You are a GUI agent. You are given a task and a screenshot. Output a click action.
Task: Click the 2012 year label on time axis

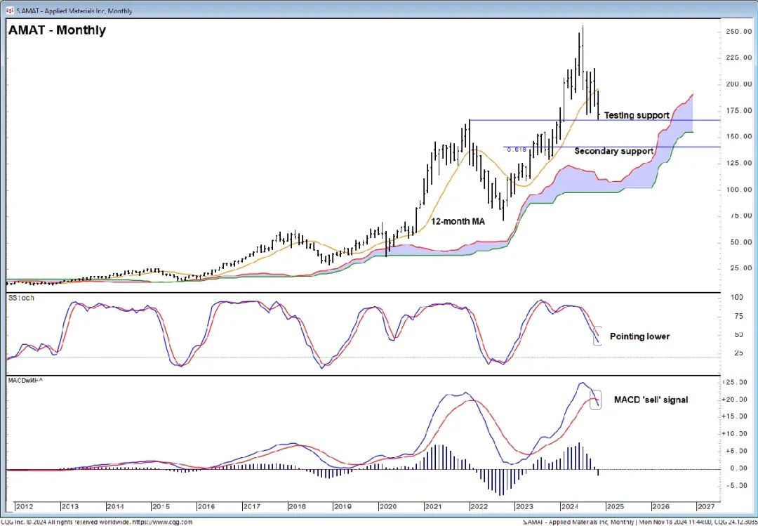click(25, 506)
